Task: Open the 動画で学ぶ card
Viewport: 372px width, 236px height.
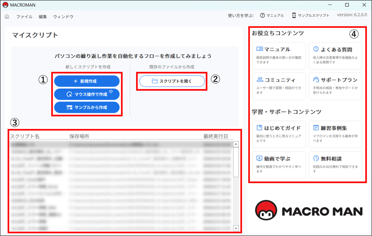Action: point(279,165)
